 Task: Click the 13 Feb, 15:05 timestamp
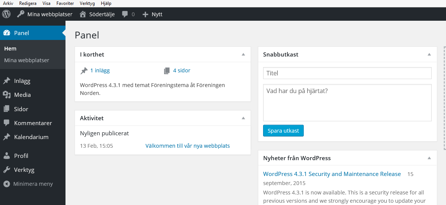point(96,146)
